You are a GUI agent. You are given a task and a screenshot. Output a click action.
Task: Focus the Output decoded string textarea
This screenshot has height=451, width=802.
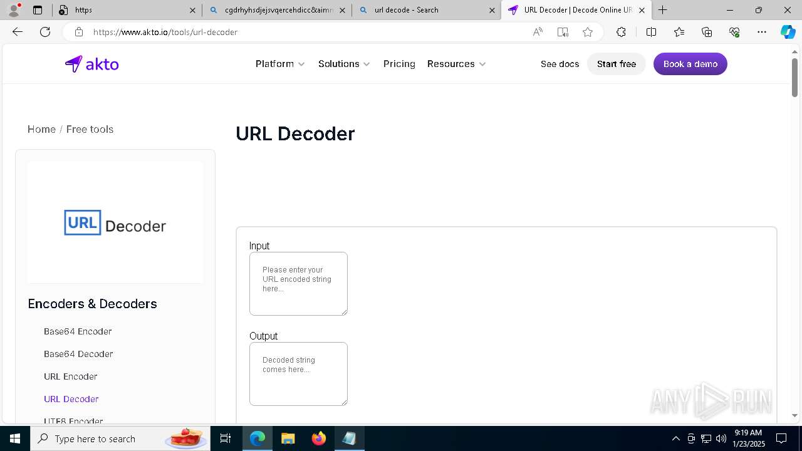pos(298,374)
